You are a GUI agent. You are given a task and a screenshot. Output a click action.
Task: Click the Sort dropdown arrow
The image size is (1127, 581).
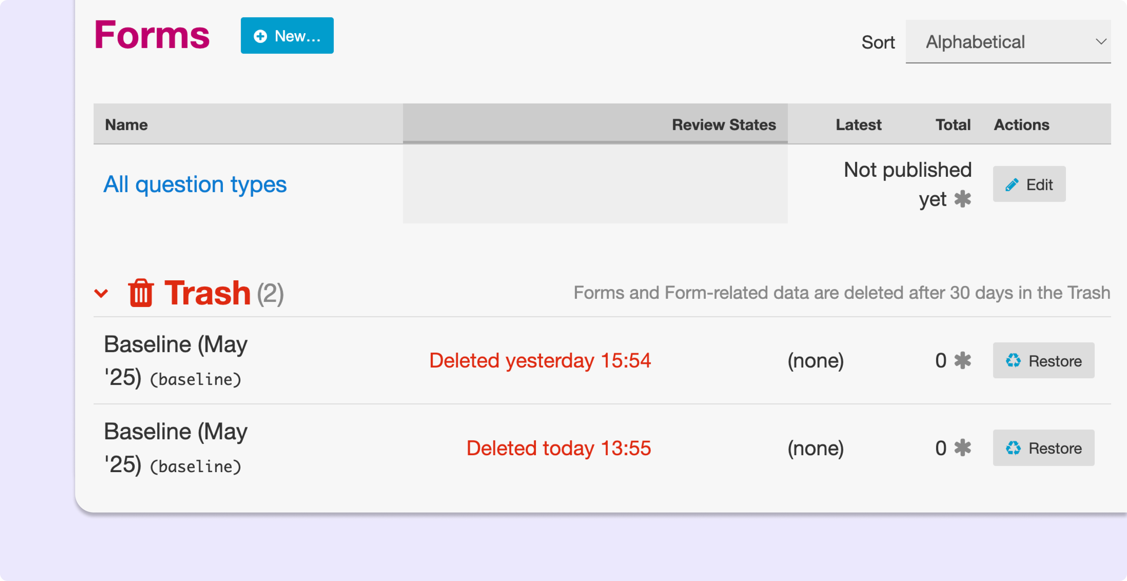click(x=1101, y=42)
